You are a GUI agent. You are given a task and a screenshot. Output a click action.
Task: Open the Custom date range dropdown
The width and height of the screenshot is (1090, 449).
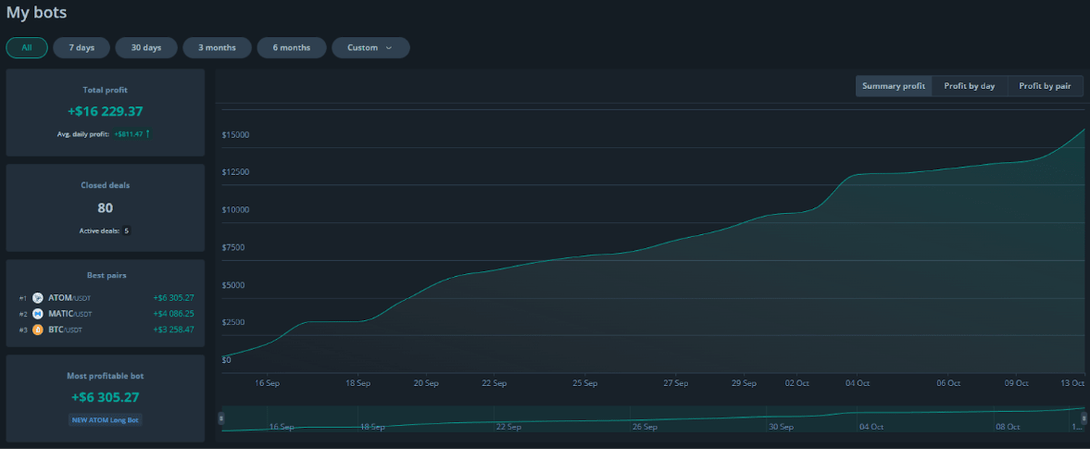tap(370, 47)
